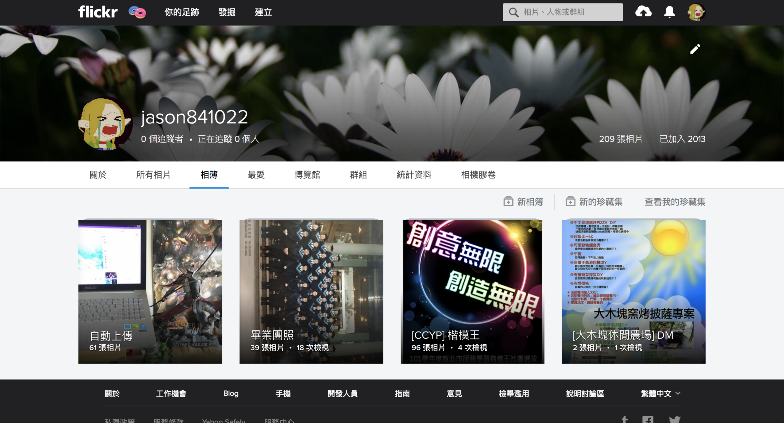Create a new album with 新相簿
The width and height of the screenshot is (784, 423).
(523, 202)
